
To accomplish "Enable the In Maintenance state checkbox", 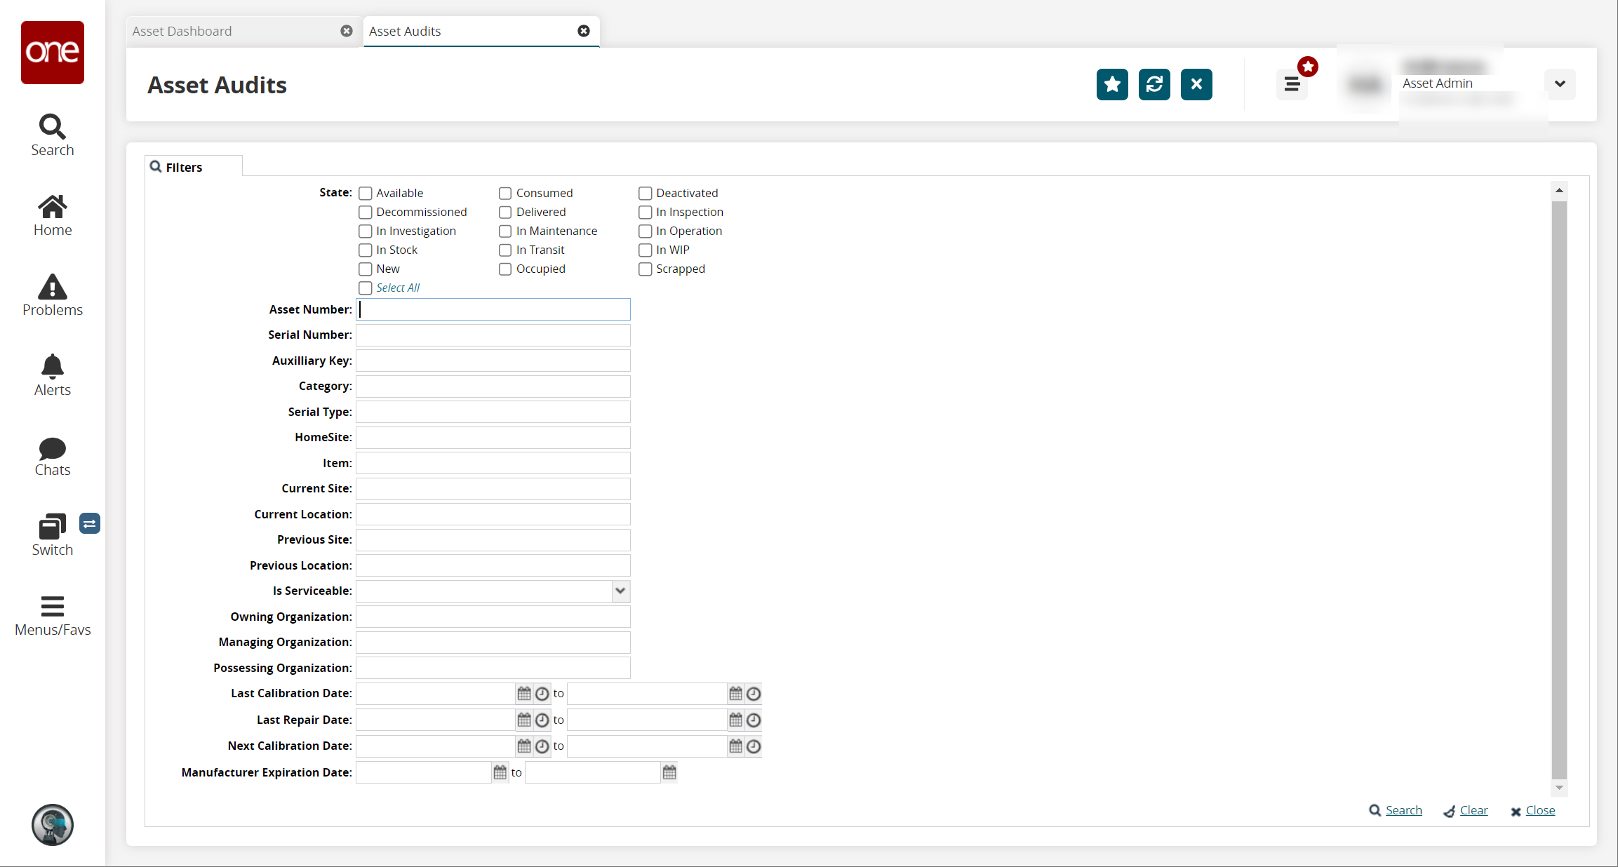I will pos(505,231).
